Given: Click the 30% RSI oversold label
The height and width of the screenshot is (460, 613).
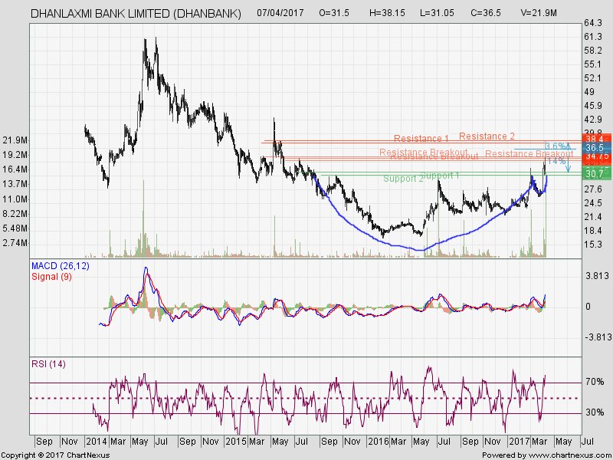Looking at the screenshot, I should point(595,412).
